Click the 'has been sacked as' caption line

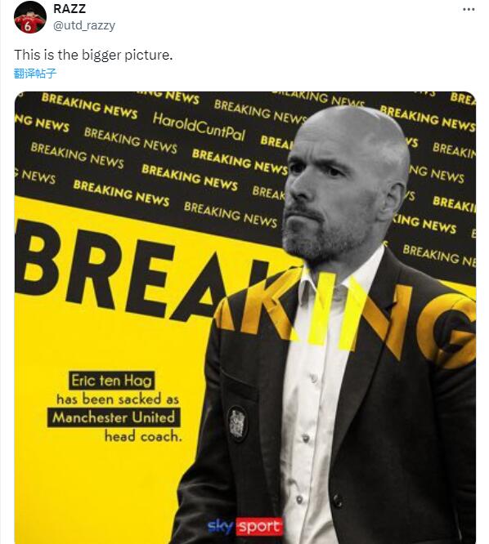point(118,399)
